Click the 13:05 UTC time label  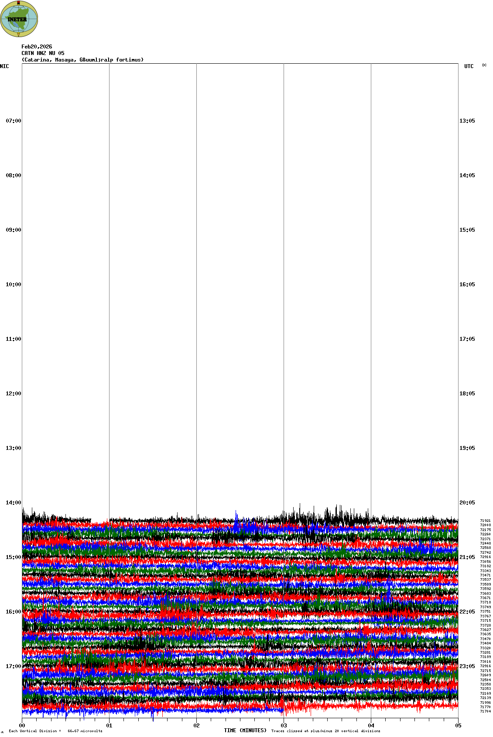point(467,121)
